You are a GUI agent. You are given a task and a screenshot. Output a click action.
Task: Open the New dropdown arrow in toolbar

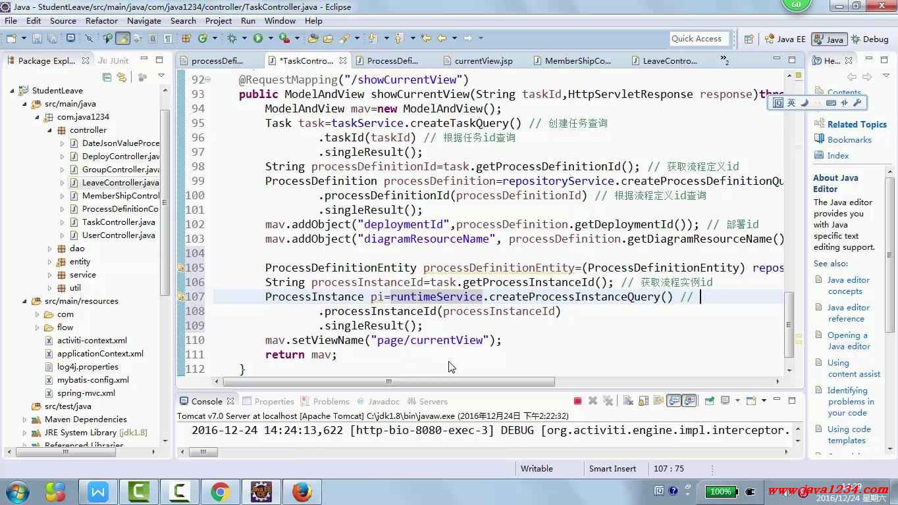[24, 39]
